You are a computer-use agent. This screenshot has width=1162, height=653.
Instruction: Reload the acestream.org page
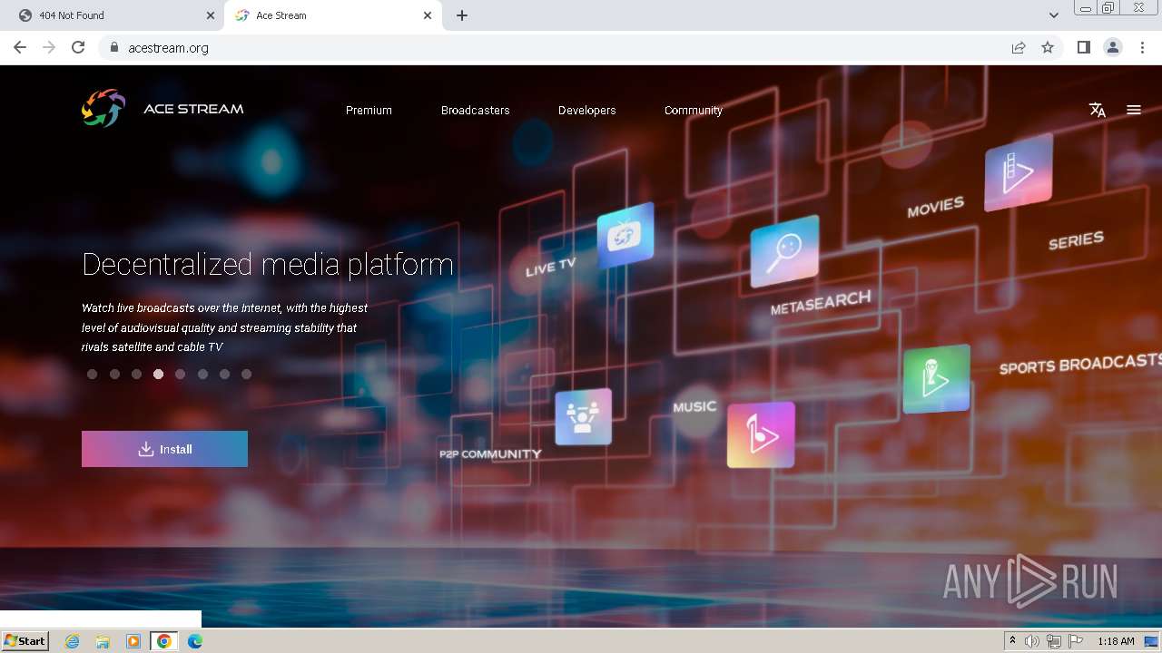coord(78,47)
